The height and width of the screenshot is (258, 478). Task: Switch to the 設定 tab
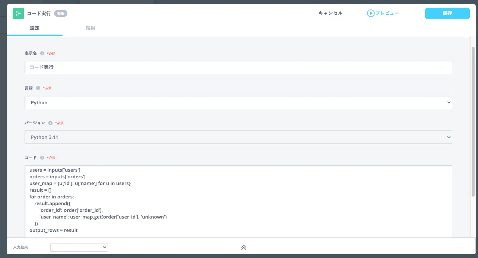coord(35,28)
